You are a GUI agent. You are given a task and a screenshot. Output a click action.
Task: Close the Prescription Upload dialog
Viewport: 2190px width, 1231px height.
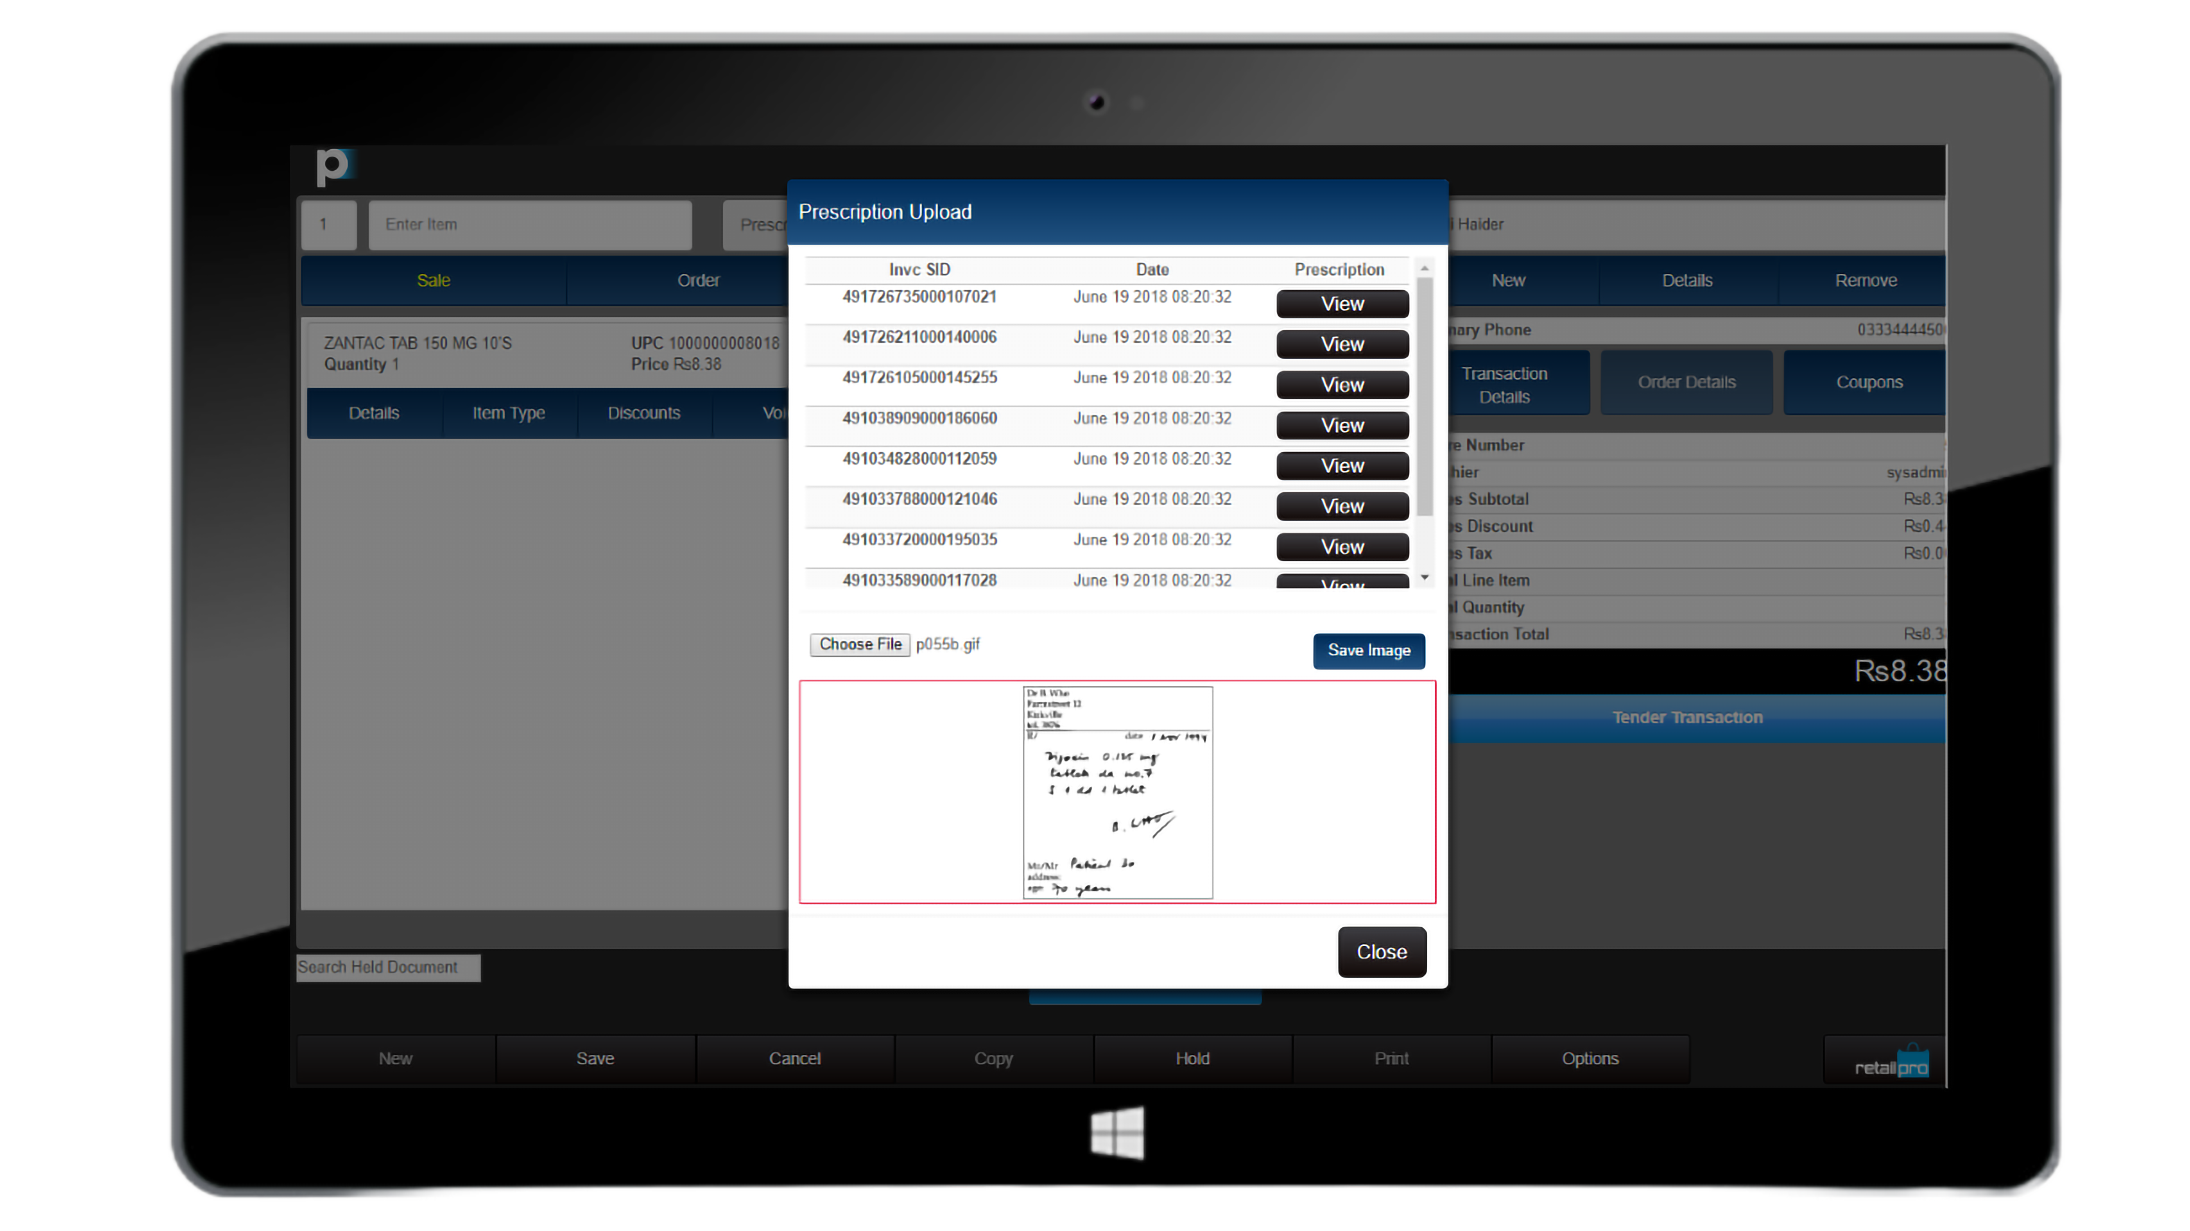coord(1382,951)
